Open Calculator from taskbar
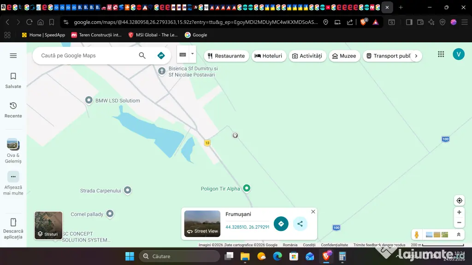This screenshot has width=472, height=265. (x=342, y=256)
